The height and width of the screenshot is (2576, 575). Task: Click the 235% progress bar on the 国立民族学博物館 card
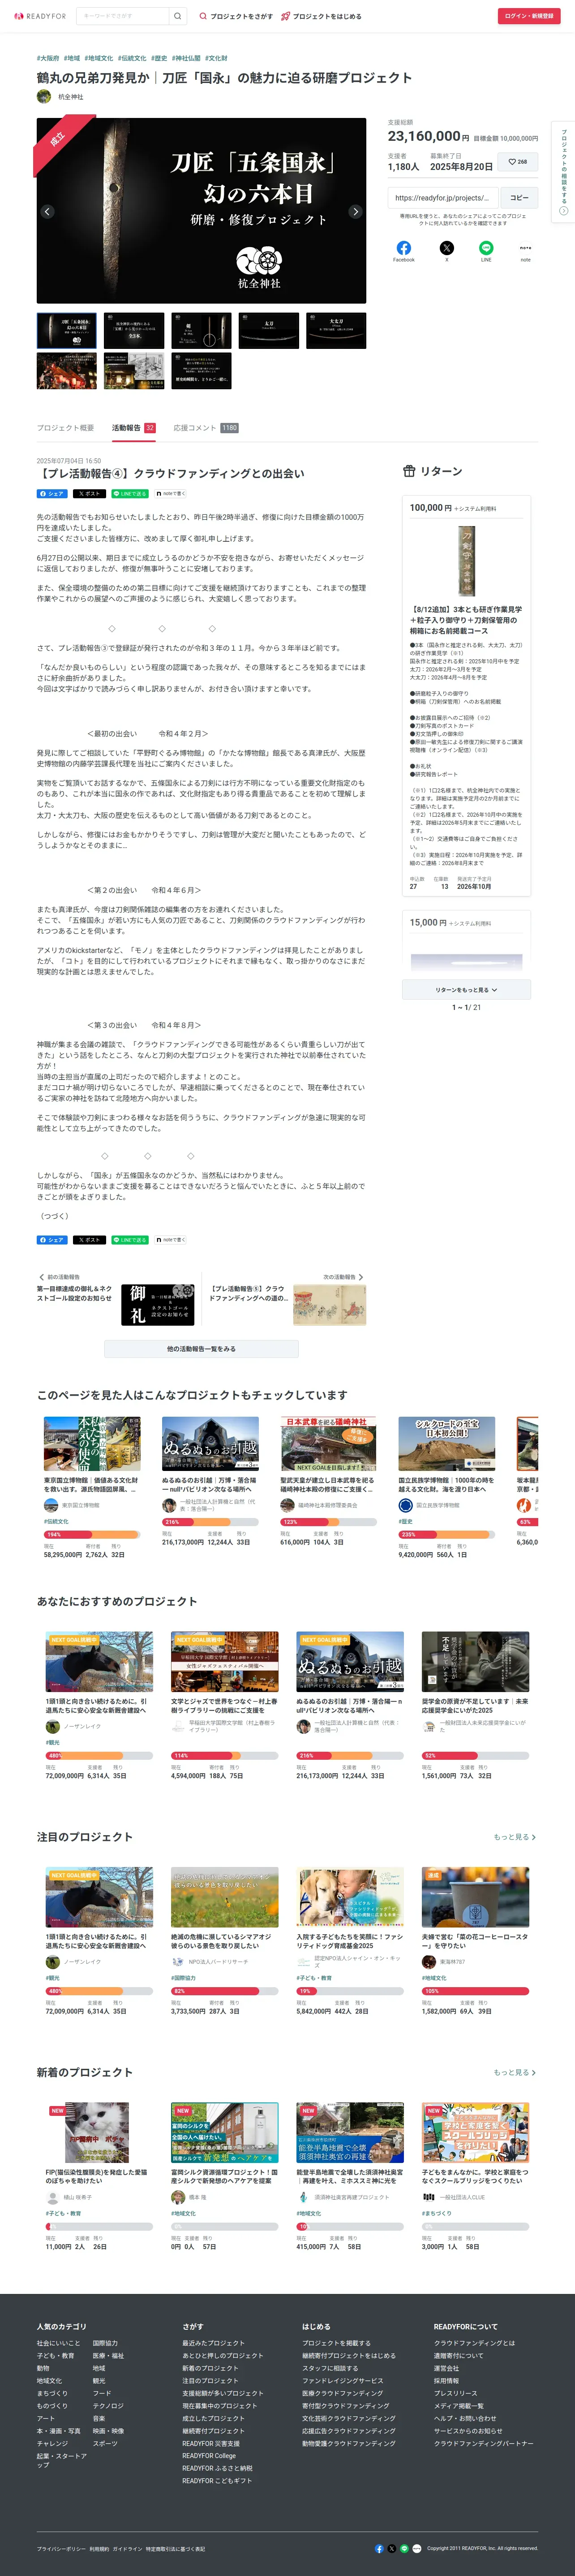pyautogui.click(x=446, y=1534)
